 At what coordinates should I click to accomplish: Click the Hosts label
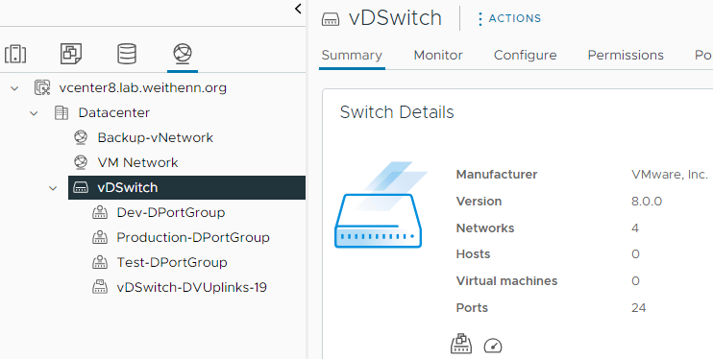coord(473,254)
